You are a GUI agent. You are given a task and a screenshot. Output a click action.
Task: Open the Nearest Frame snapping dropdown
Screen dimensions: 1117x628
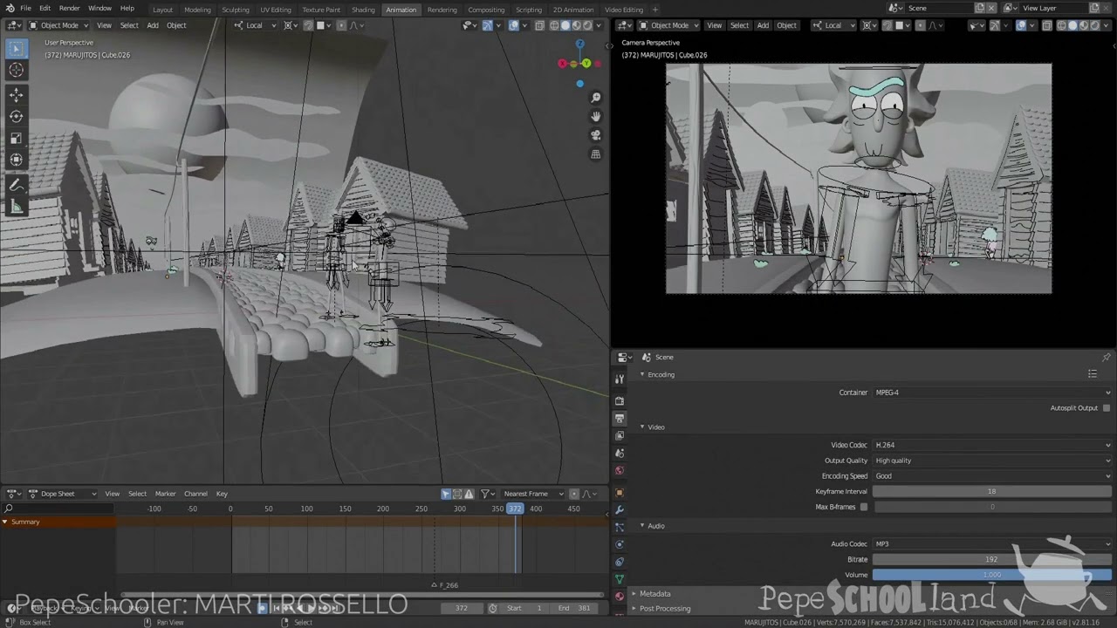[x=532, y=494]
